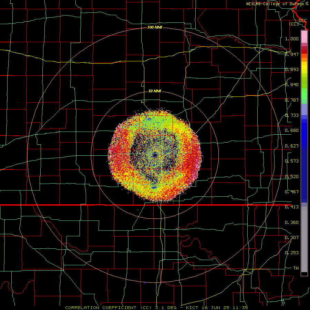Click the 0.573 legend value
Screen dimensions: 310x310
point(292,161)
